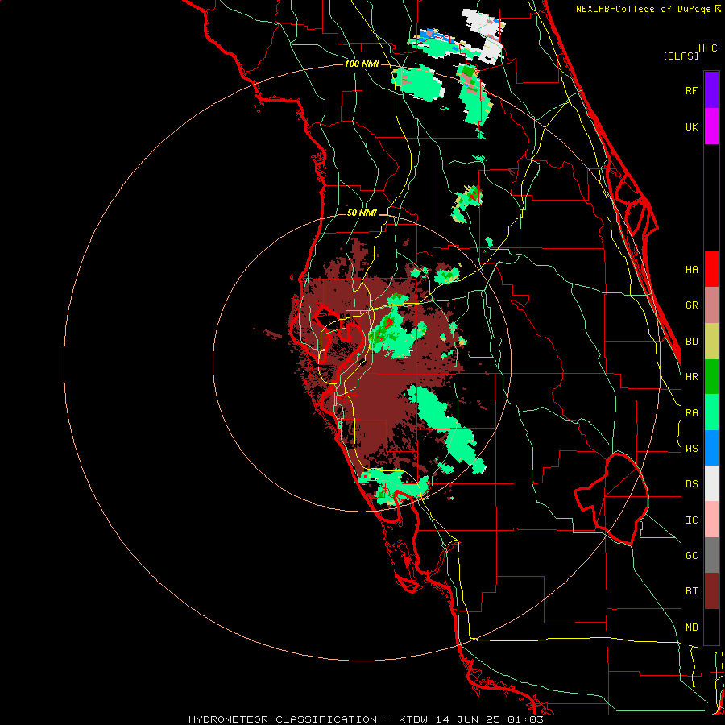Click the 100 NMI range ring label
The width and height of the screenshot is (725, 725).
click(362, 64)
